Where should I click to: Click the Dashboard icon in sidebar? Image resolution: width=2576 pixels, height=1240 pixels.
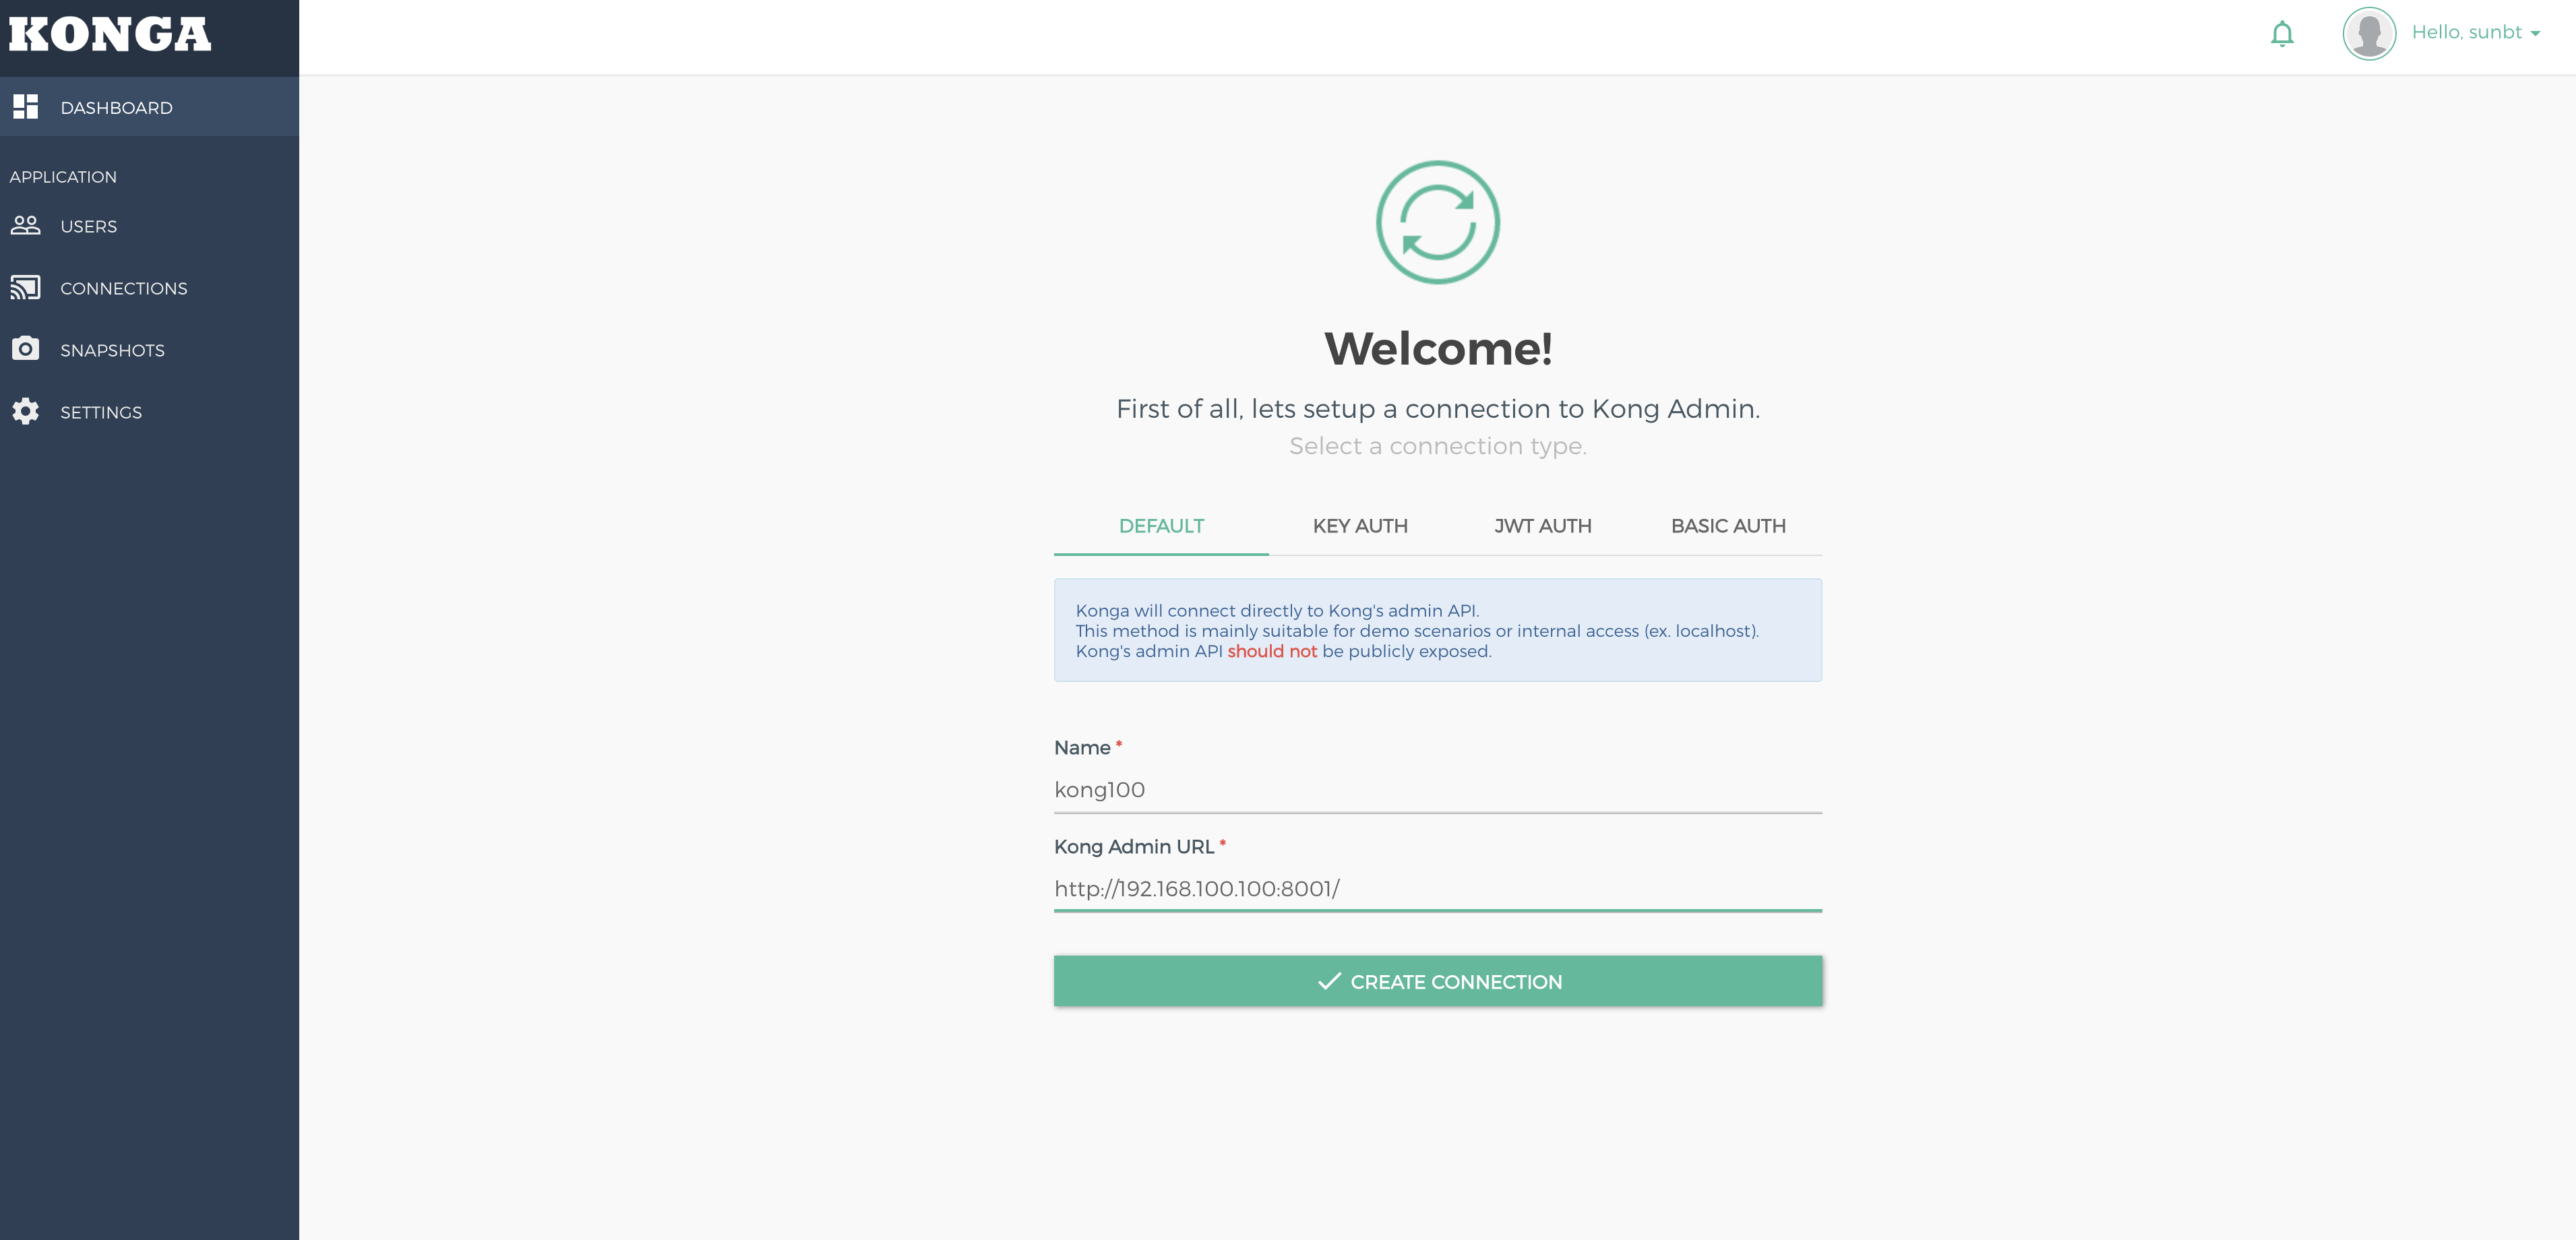(x=25, y=106)
